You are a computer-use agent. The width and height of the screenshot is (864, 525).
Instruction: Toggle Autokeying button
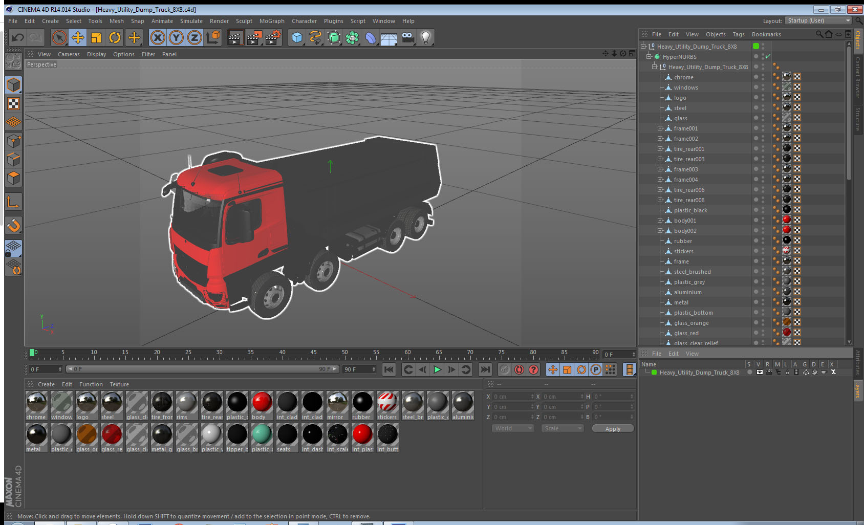coord(519,369)
